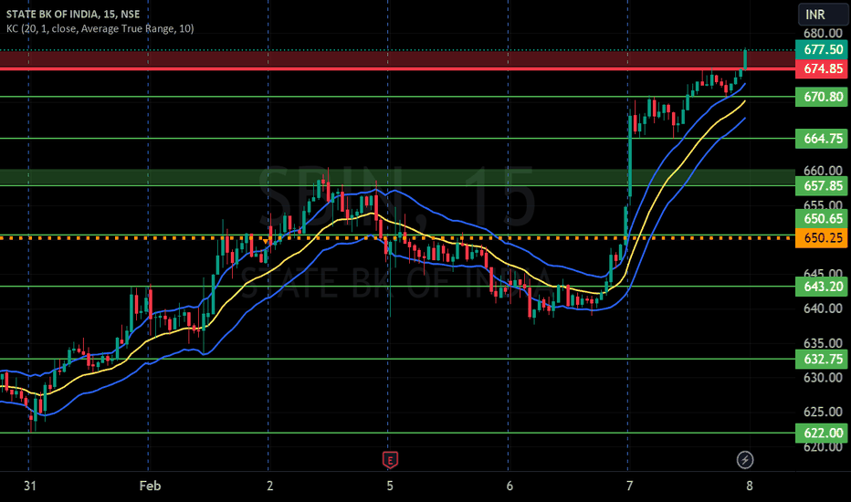
Task: Click the latest green candle at 677.50
Action: (745, 59)
